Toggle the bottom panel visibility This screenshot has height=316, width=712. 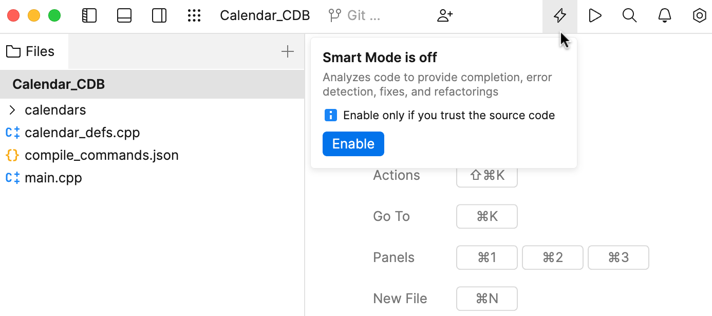pos(124,15)
